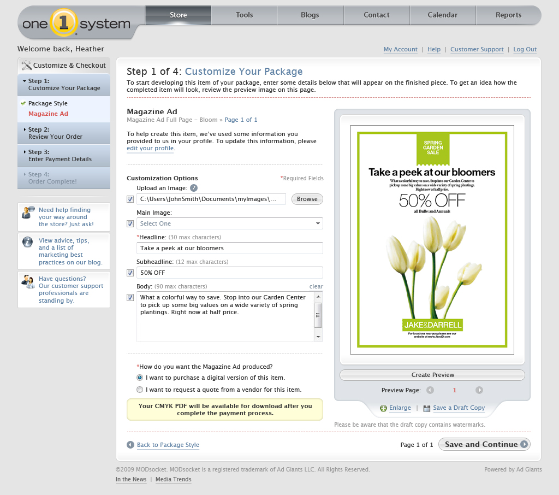Click into the Body text area

[x=225, y=316]
